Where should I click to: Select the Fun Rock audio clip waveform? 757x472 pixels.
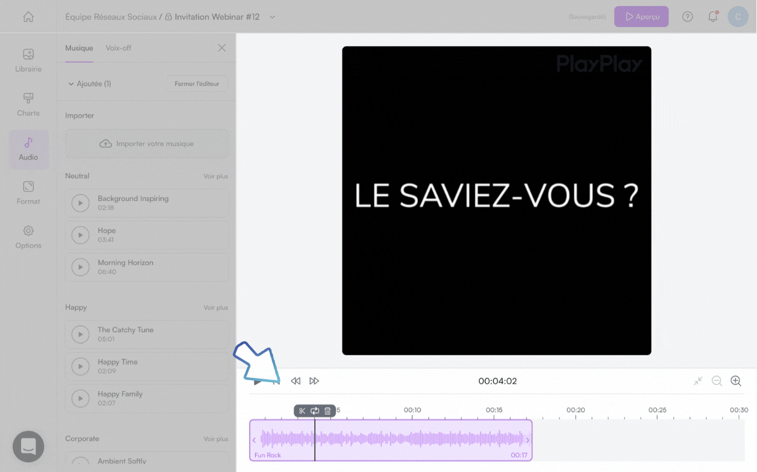[x=391, y=439]
